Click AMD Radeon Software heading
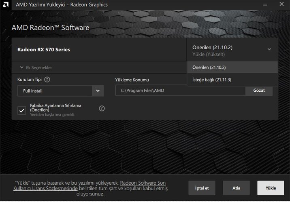 tap(51, 27)
